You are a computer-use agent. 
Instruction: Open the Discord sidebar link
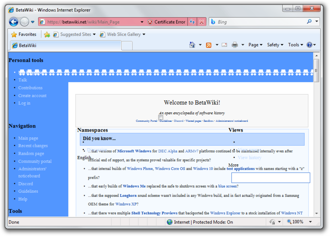click(26, 184)
